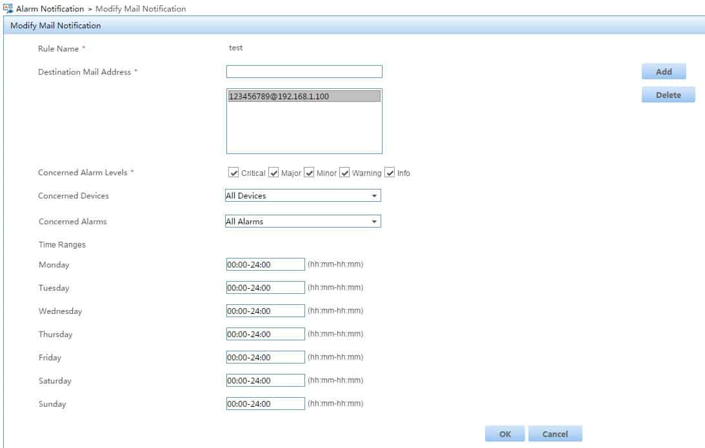
Task: Click the rule name value test
Action: pyautogui.click(x=235, y=48)
